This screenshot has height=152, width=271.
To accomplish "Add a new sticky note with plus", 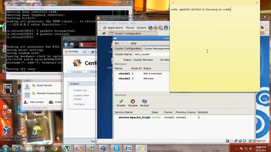I will pyautogui.click(x=173, y=3).
